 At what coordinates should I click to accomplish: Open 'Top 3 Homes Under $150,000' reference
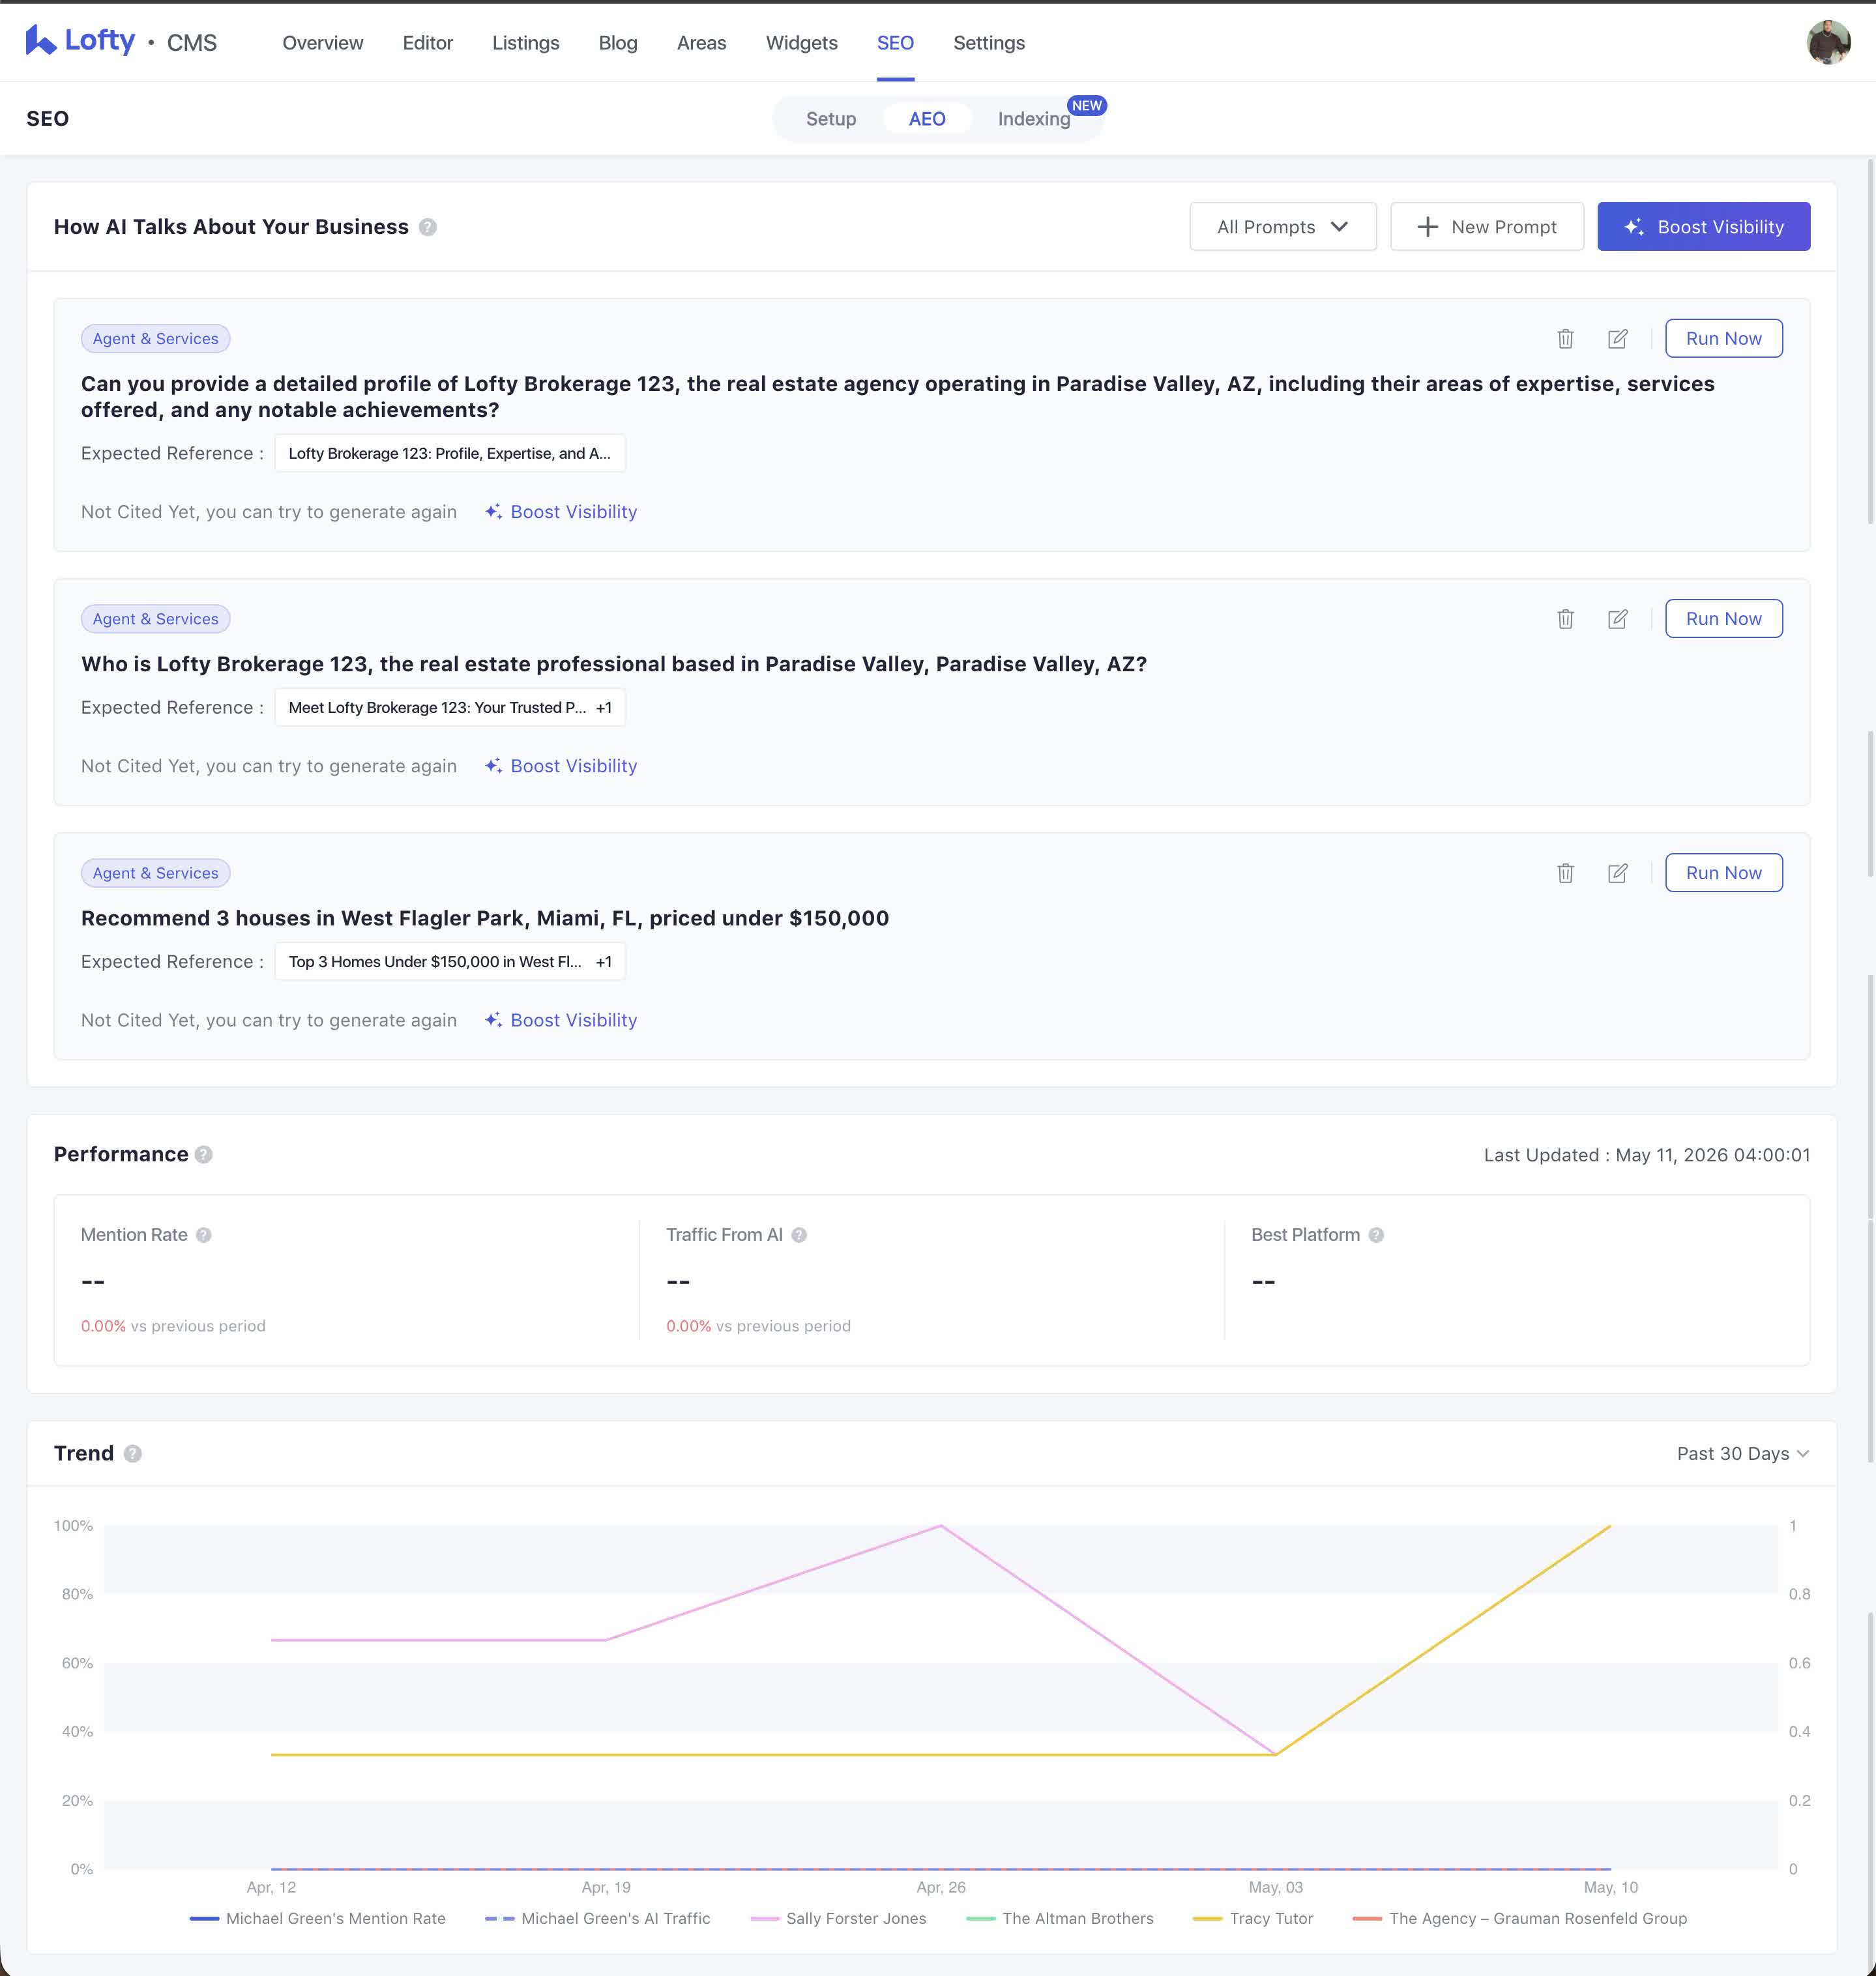[450, 961]
